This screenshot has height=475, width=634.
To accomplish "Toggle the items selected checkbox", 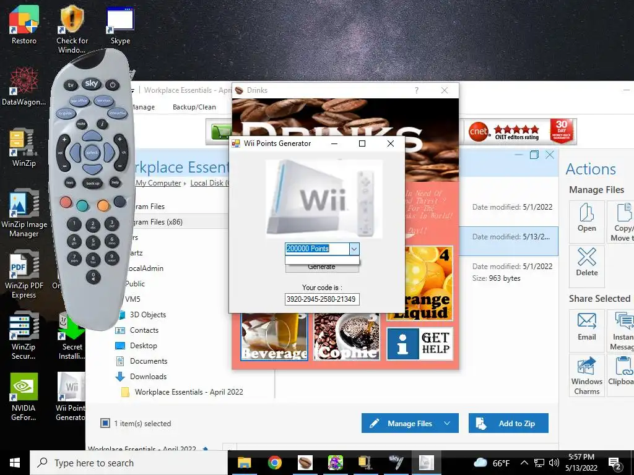I will click(x=105, y=423).
